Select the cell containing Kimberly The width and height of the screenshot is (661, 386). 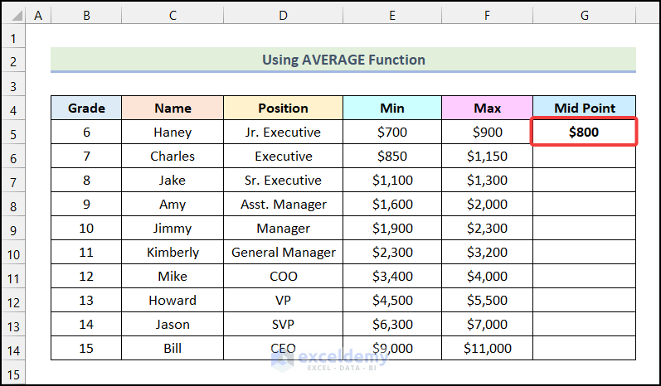point(173,252)
